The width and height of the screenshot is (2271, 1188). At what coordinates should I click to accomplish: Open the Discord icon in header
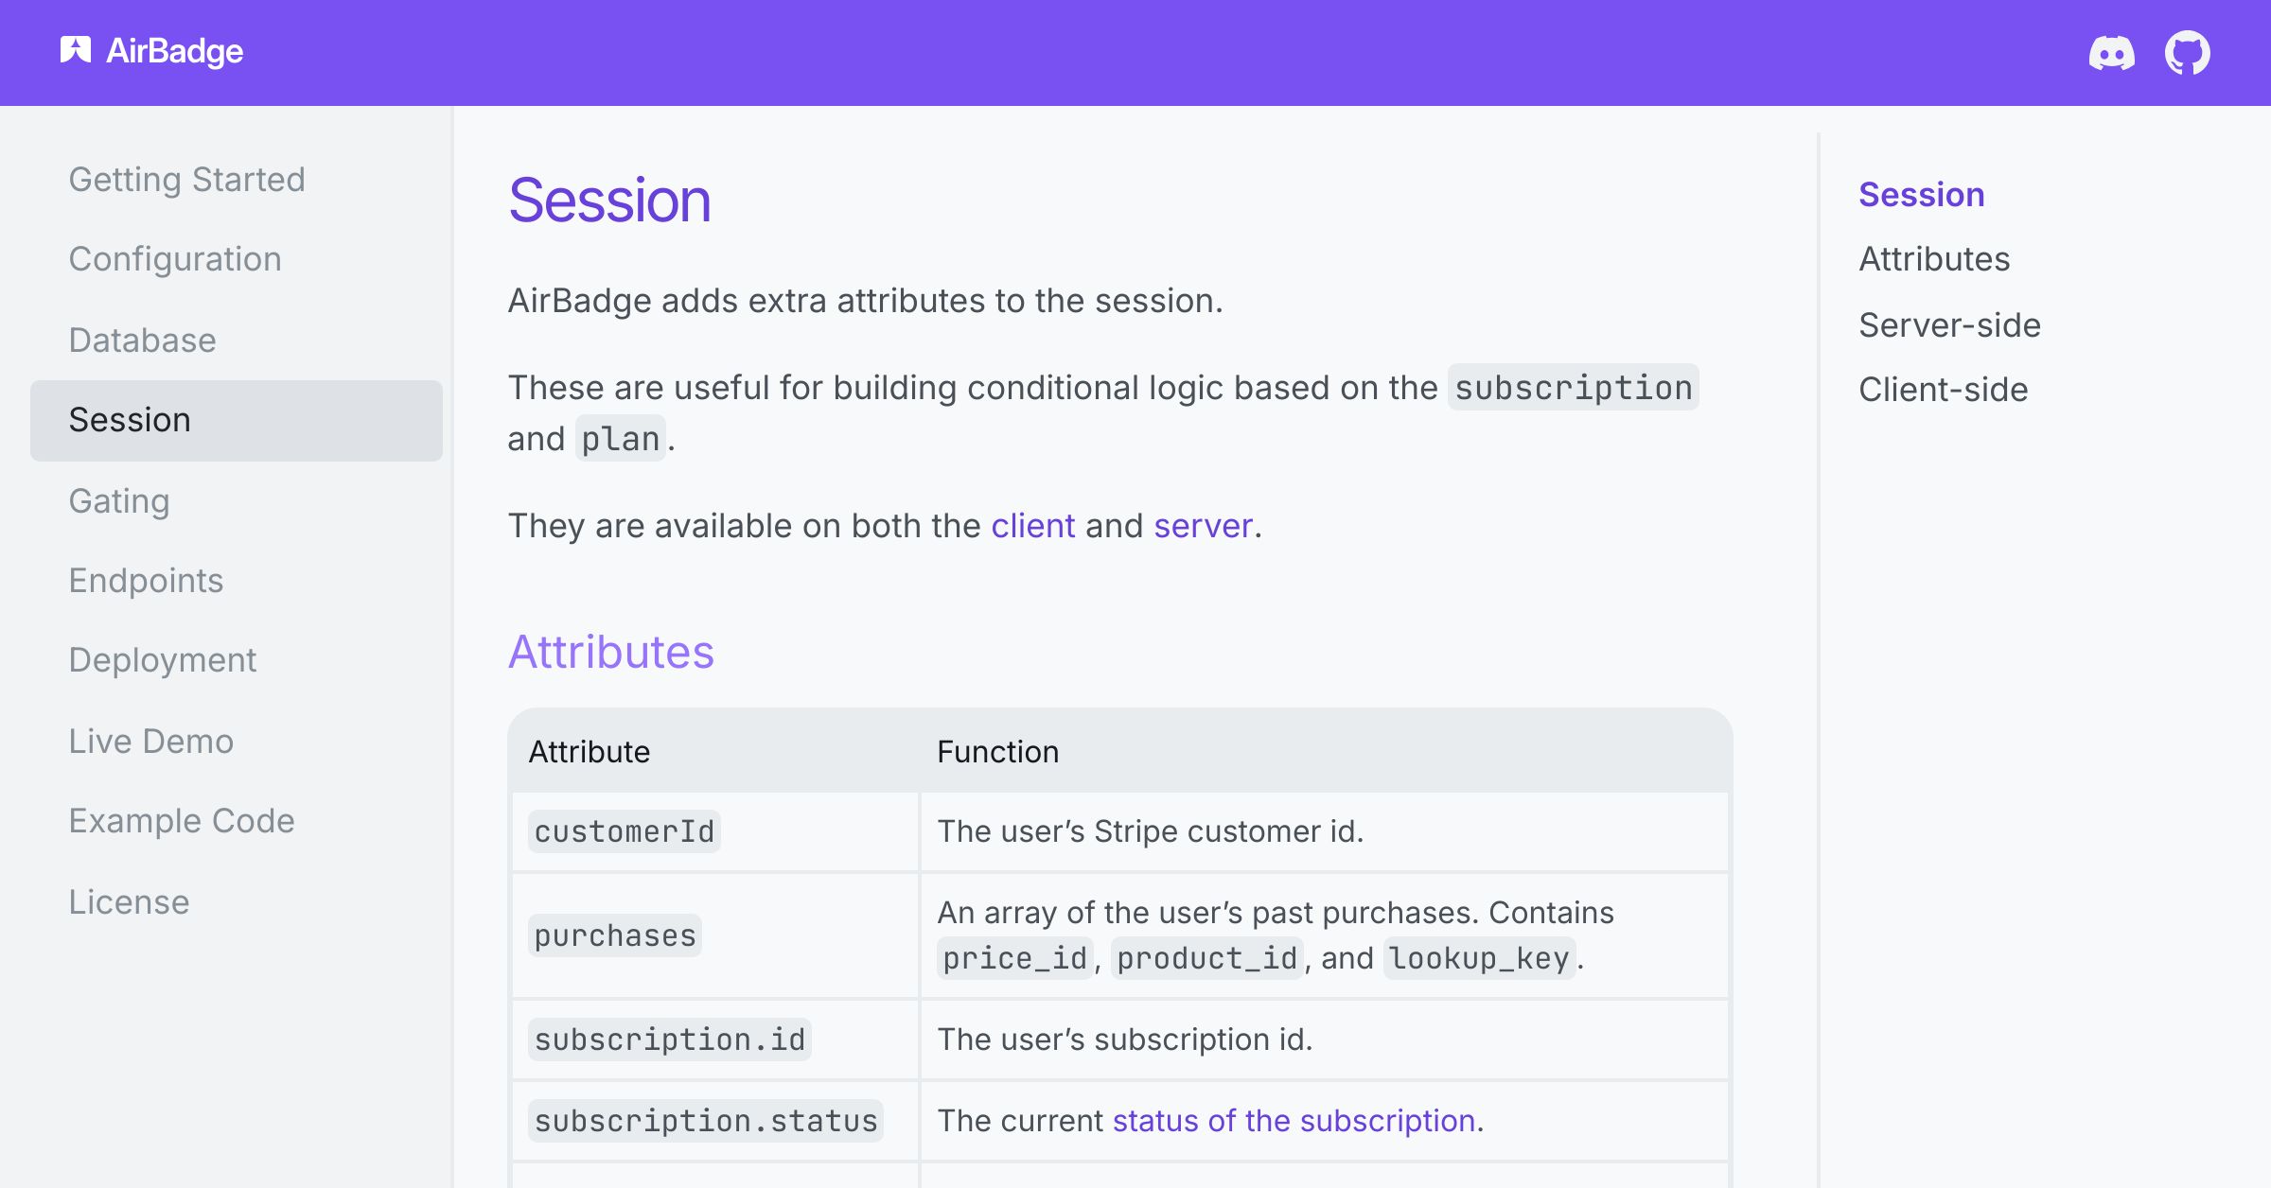(2111, 53)
